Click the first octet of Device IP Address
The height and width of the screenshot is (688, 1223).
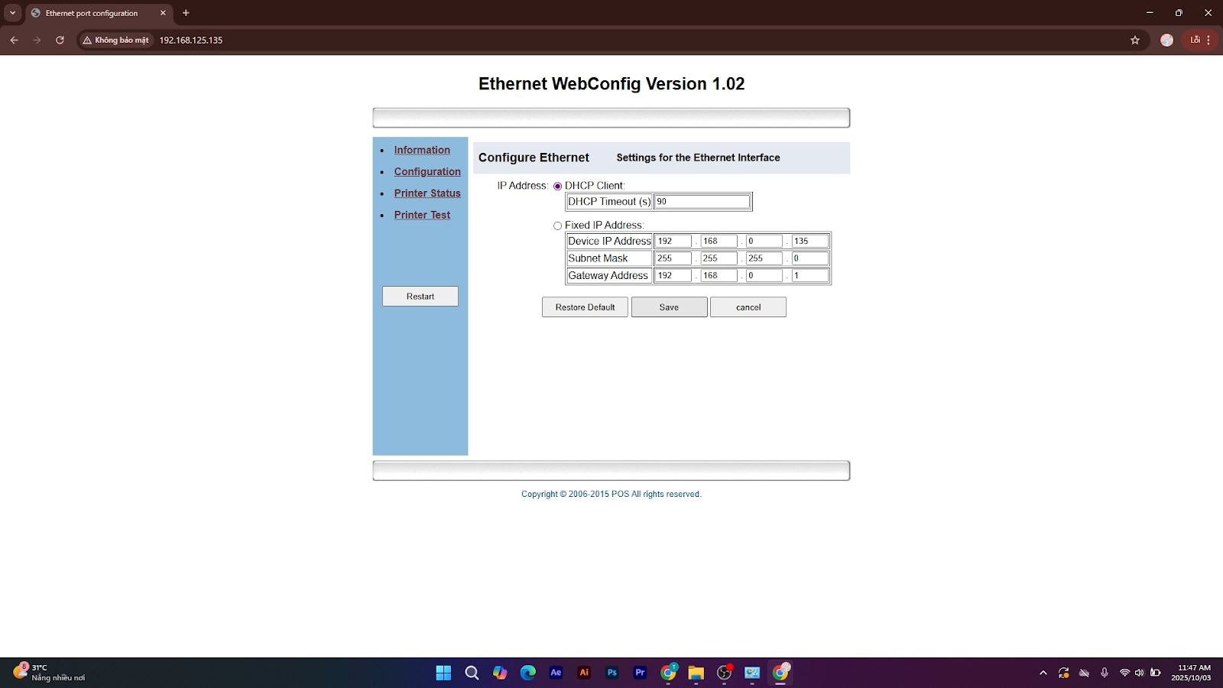[673, 241]
